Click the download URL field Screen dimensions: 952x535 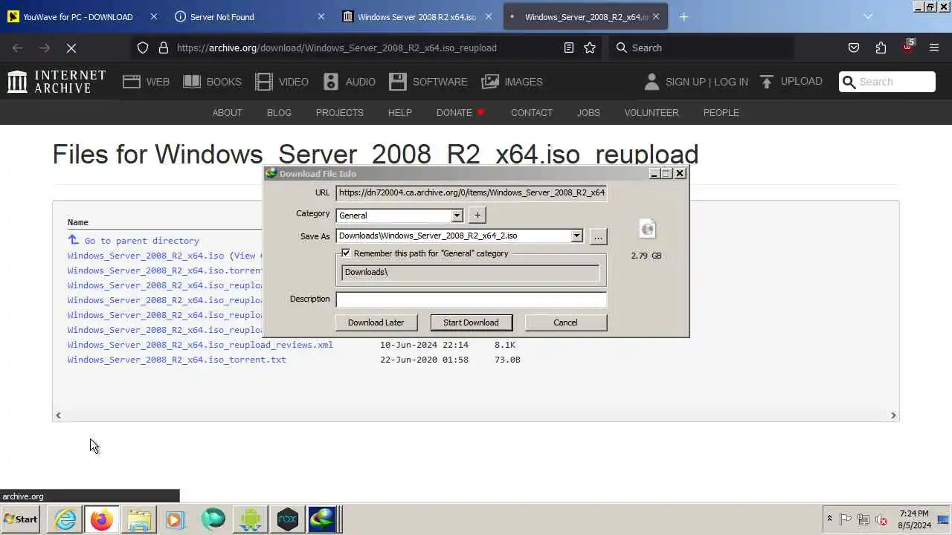(x=471, y=192)
